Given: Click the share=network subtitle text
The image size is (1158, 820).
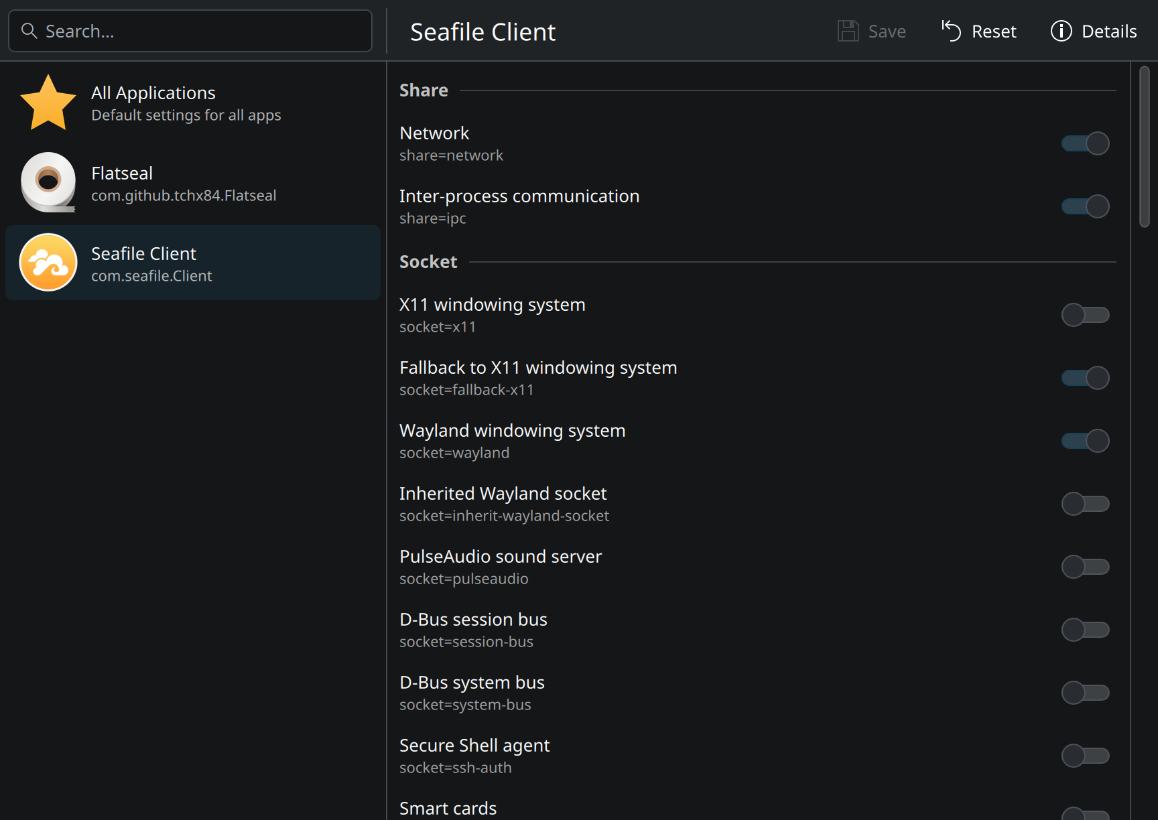Looking at the screenshot, I should coord(451,155).
